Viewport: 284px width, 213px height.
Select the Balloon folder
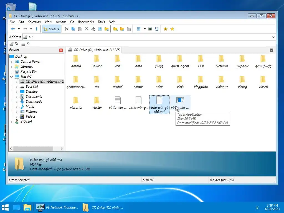point(97,62)
